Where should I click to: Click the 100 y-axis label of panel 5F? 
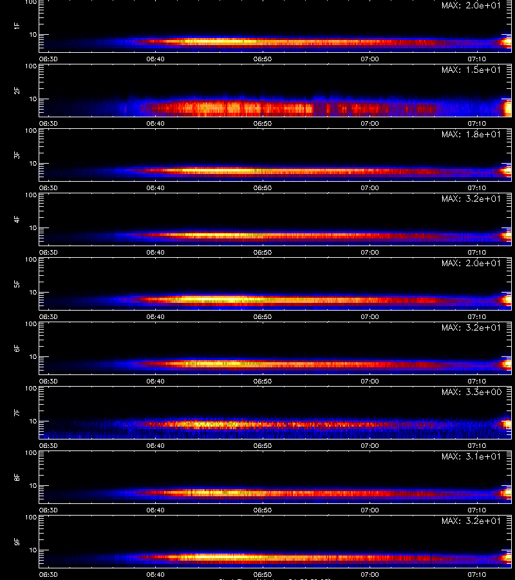click(31, 260)
